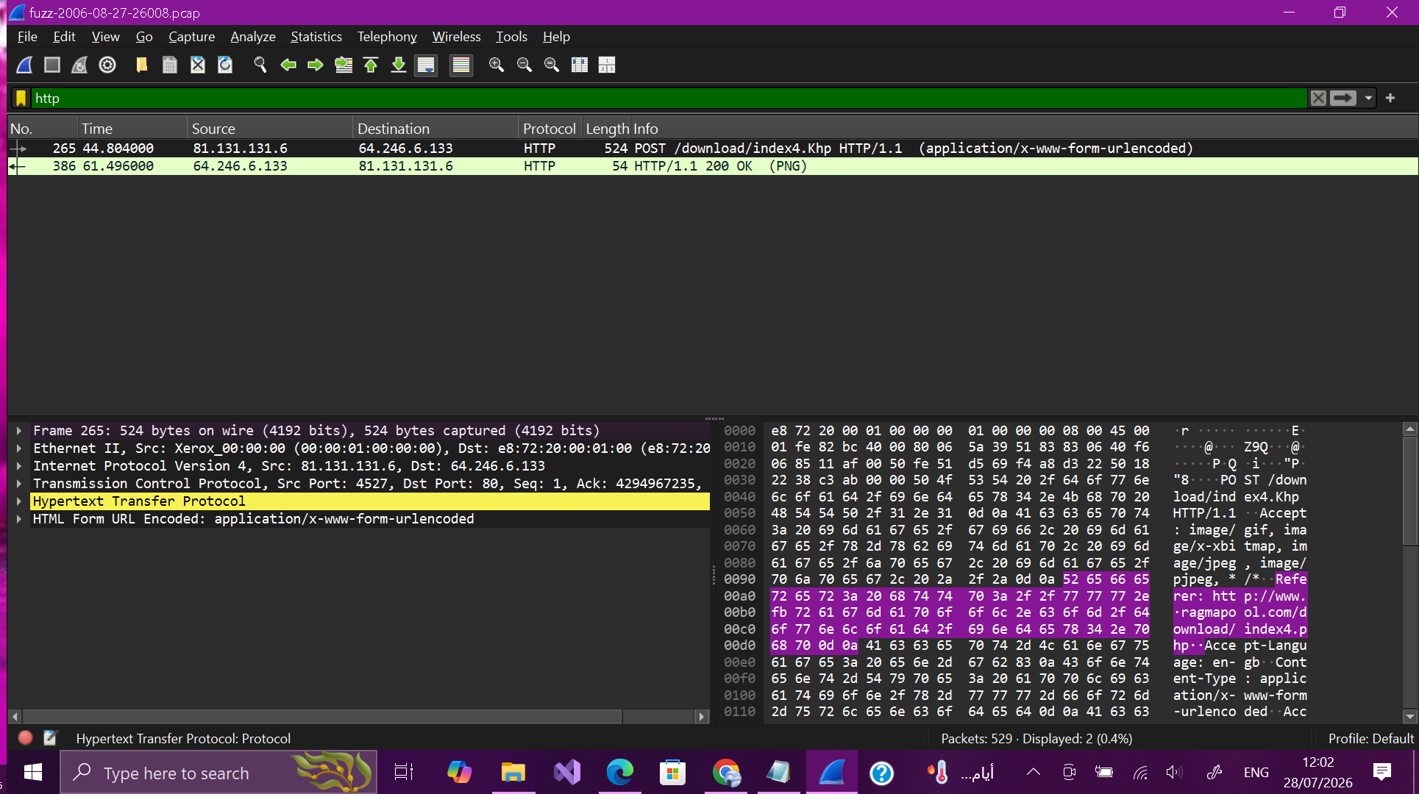Screen dimensions: 1419x794
Task: Select packet 265 POST request row
Action: [x=712, y=148]
